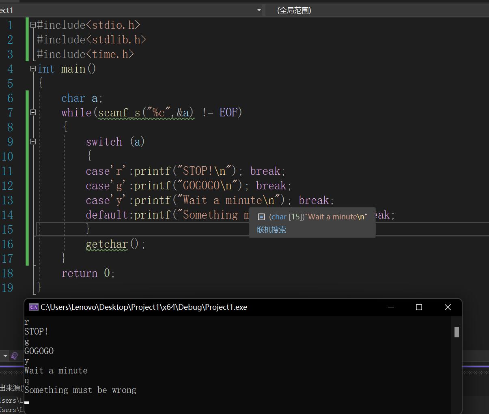
Task: Collapse the main function on line 4
Action: click(33, 69)
